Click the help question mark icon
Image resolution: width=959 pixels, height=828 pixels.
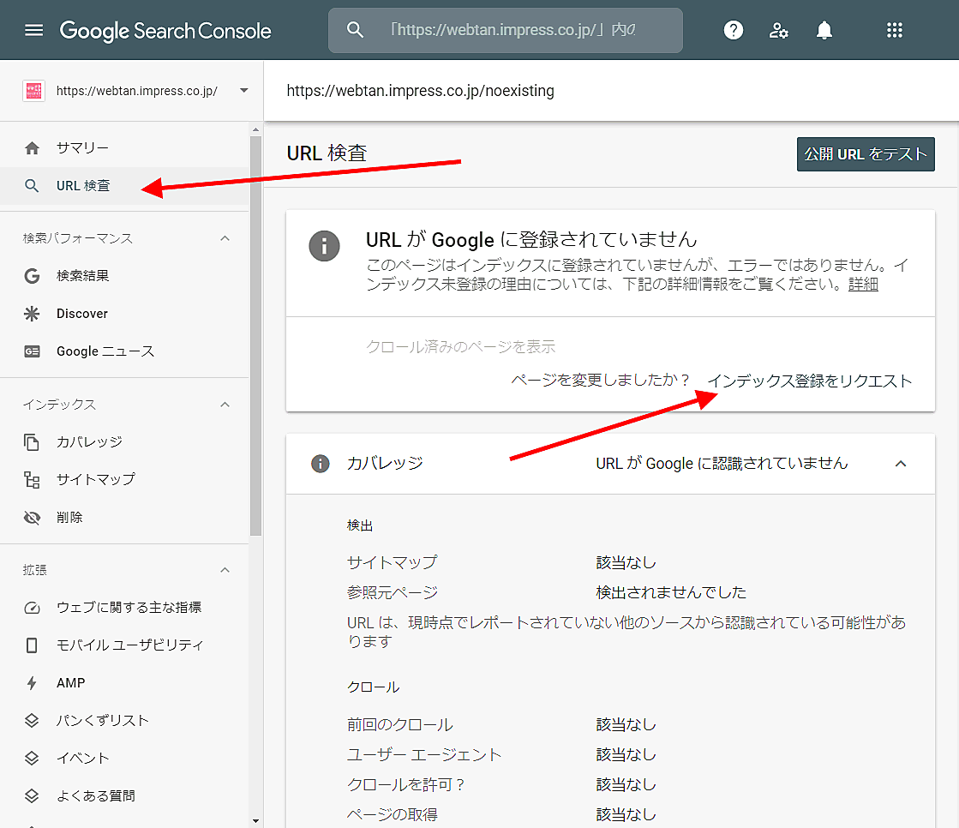[733, 31]
